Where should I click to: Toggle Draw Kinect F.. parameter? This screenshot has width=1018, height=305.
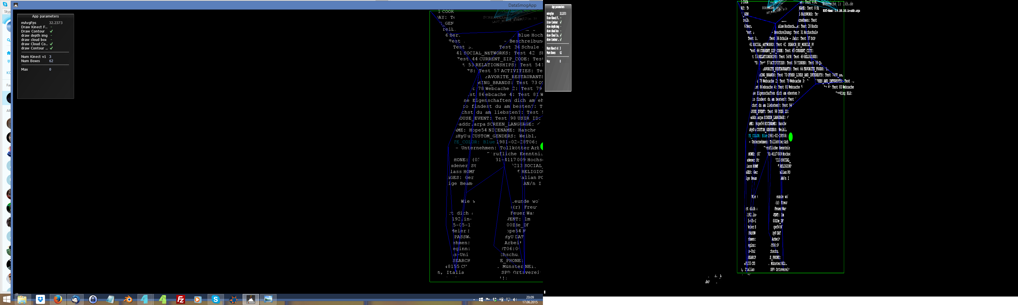[51, 27]
